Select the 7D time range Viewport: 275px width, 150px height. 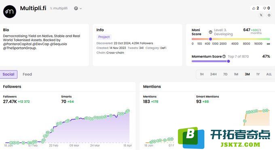click(x=225, y=74)
